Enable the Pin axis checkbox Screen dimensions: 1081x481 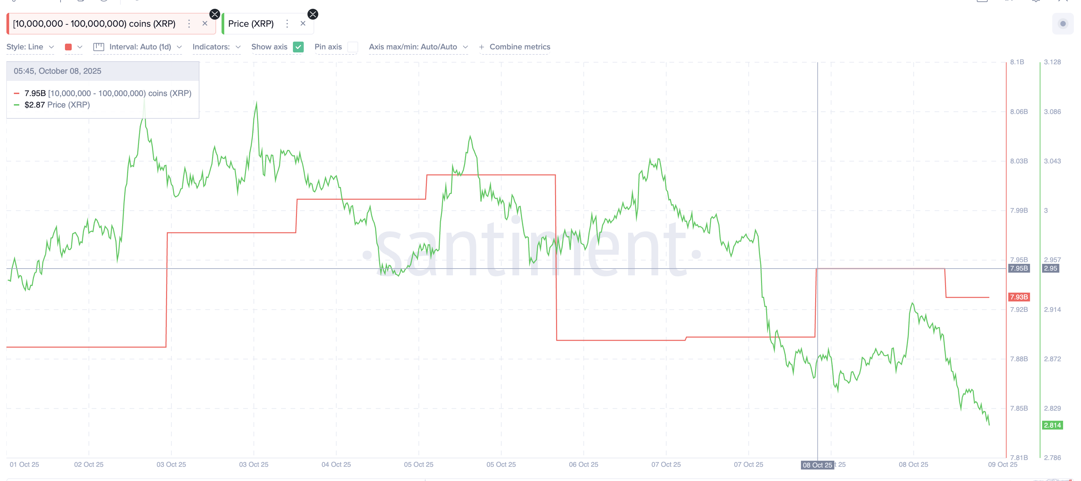click(353, 47)
